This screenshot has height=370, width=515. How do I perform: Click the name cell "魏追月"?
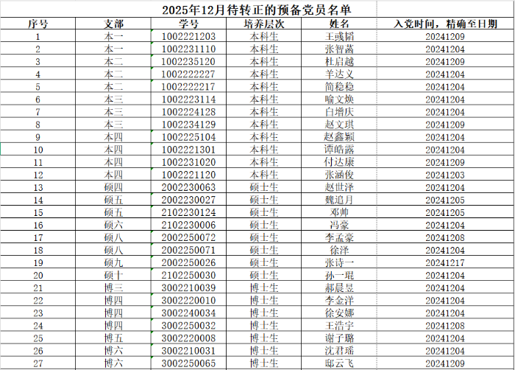[339, 200]
